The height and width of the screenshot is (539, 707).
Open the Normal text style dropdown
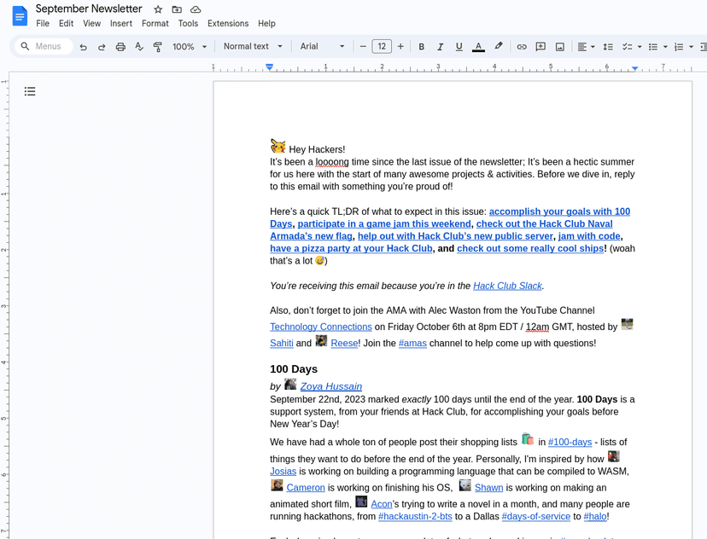click(x=252, y=47)
